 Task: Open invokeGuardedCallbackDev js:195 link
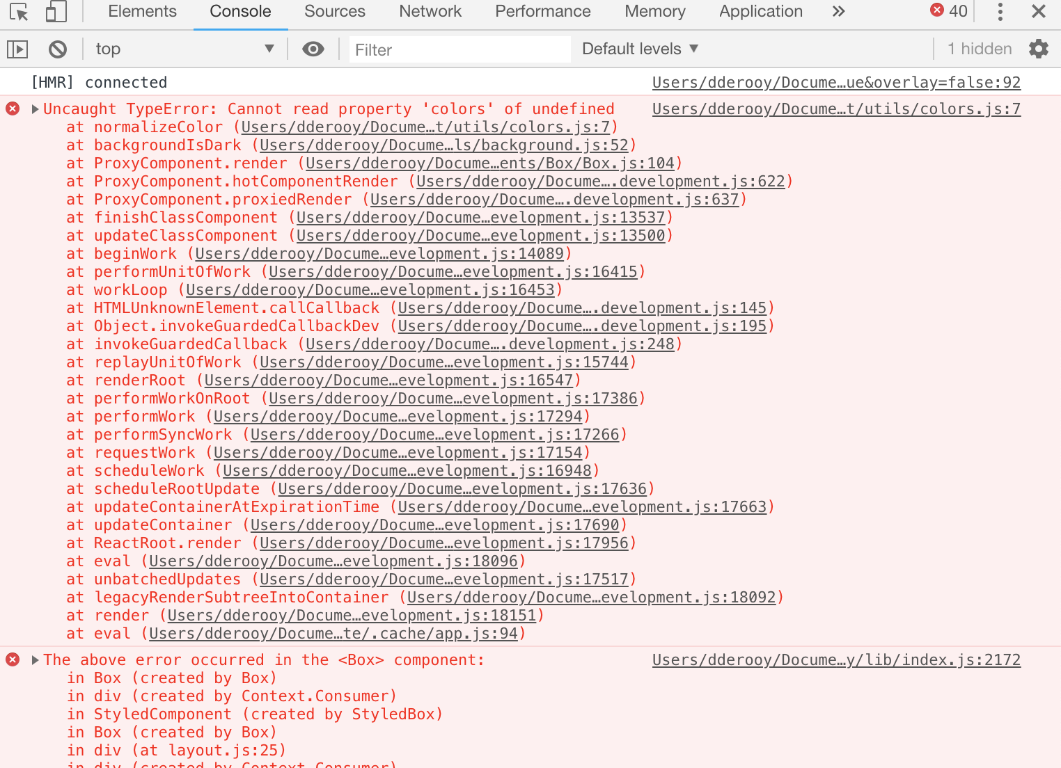click(x=582, y=326)
